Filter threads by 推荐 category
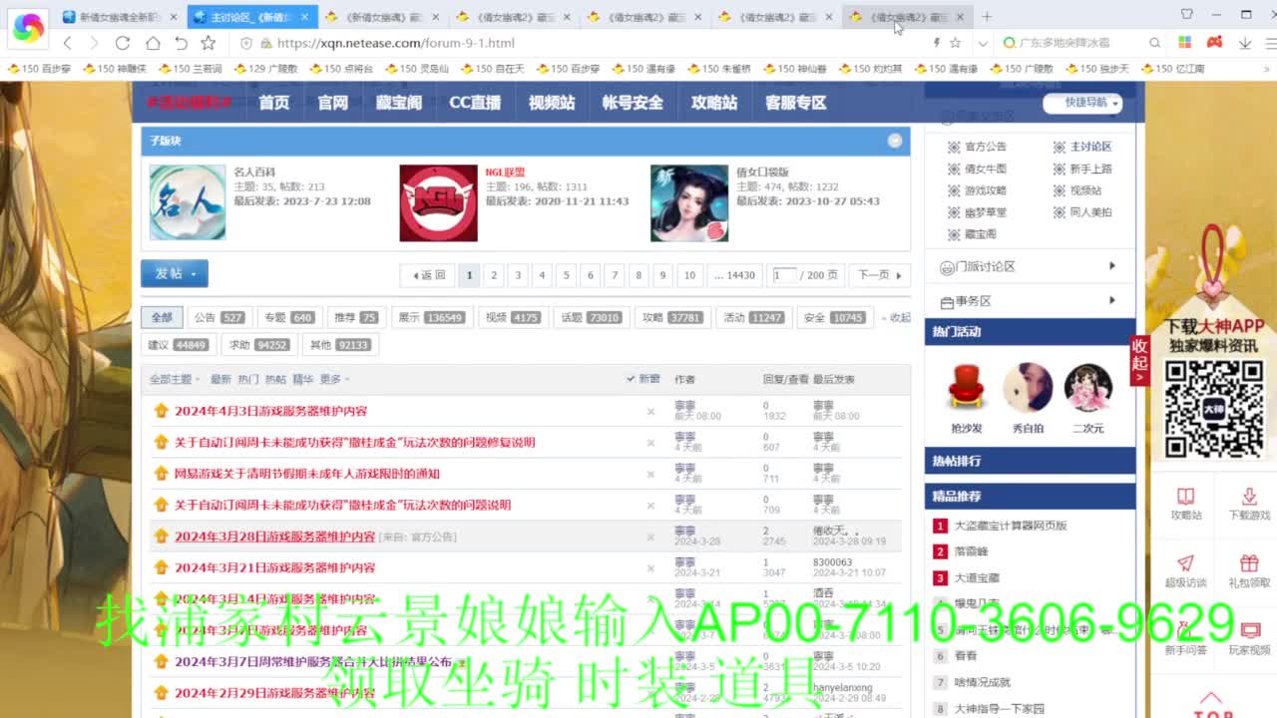Viewport: 1277px width, 718px height. [356, 317]
